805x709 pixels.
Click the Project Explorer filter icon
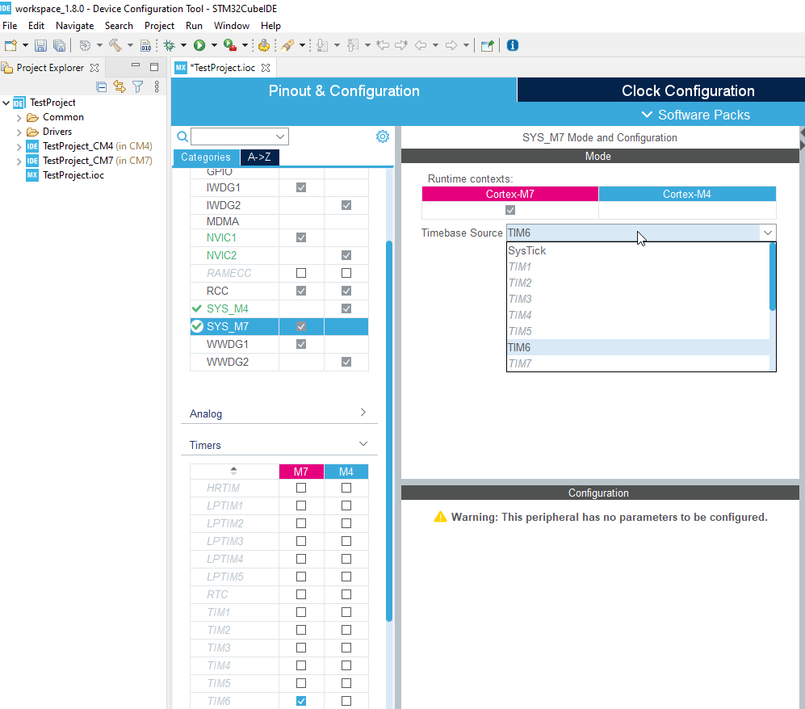[137, 86]
